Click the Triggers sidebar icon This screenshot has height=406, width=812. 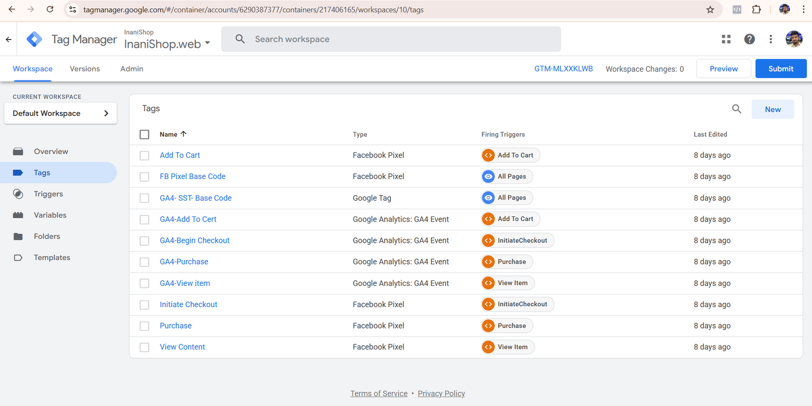point(18,194)
